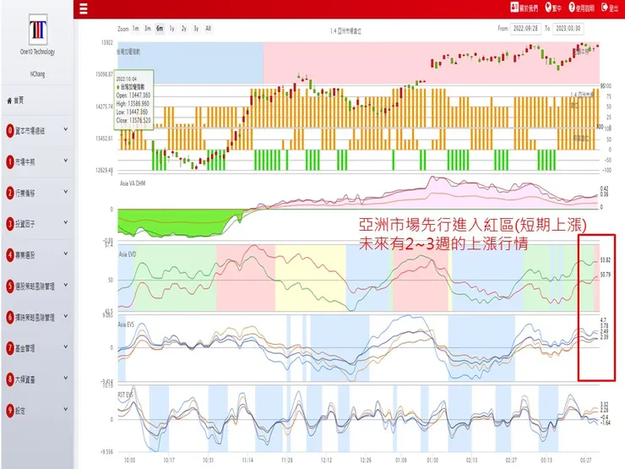Viewport: 625px width, 469px height.
Task: Set chart zoom to 3m
Action: [x=148, y=29]
